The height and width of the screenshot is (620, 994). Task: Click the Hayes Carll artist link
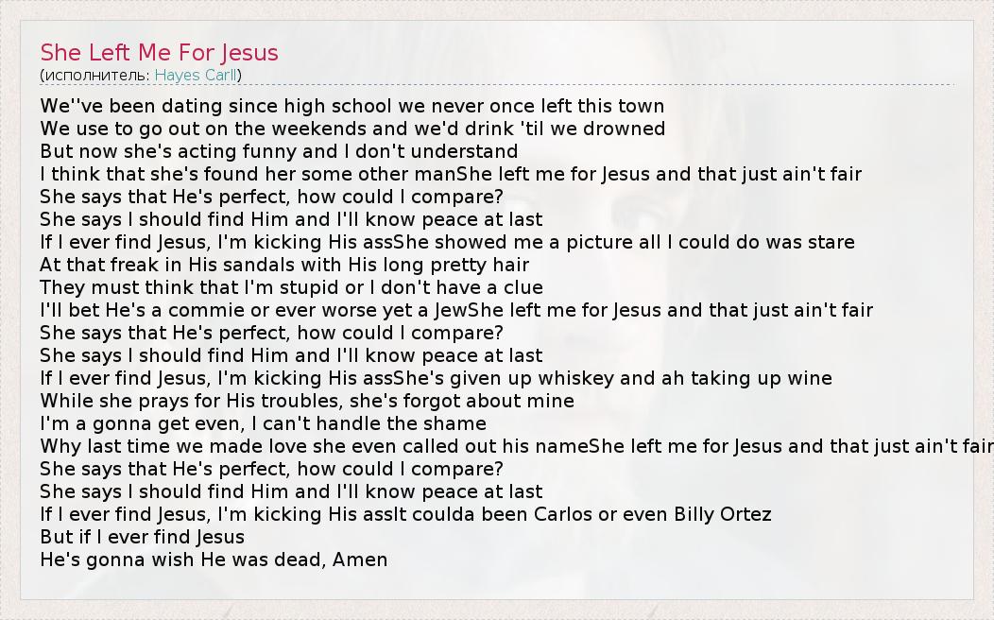tap(196, 75)
